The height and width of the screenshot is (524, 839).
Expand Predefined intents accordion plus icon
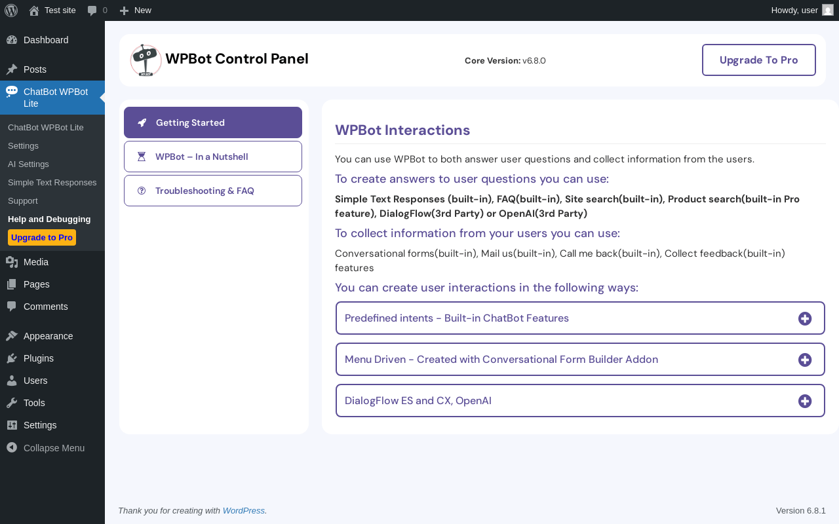tap(805, 318)
